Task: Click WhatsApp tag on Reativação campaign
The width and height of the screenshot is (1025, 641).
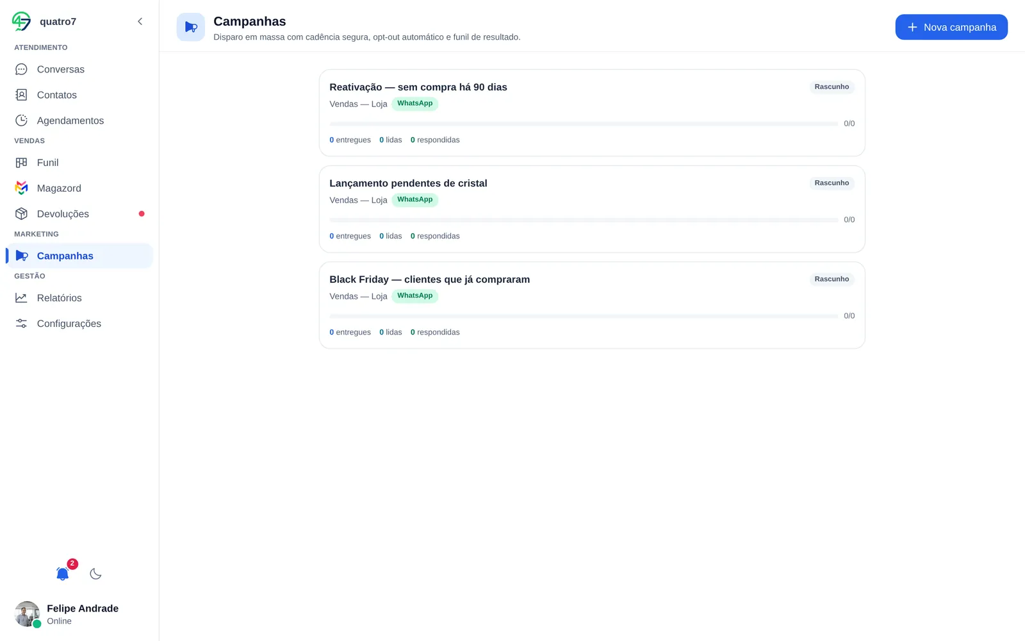Action: click(415, 104)
